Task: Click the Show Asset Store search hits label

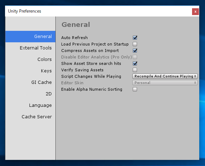Action: point(91,63)
